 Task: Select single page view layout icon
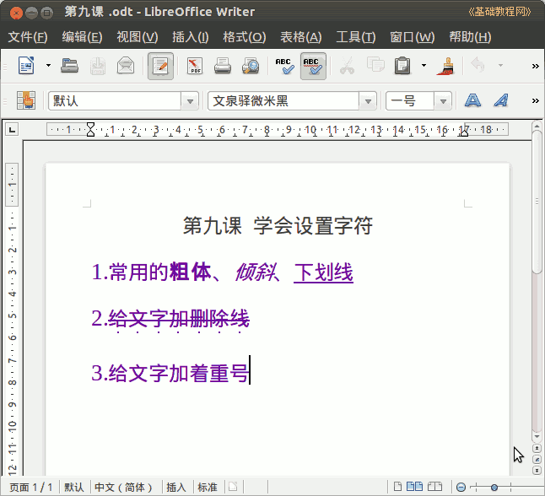pos(397,487)
